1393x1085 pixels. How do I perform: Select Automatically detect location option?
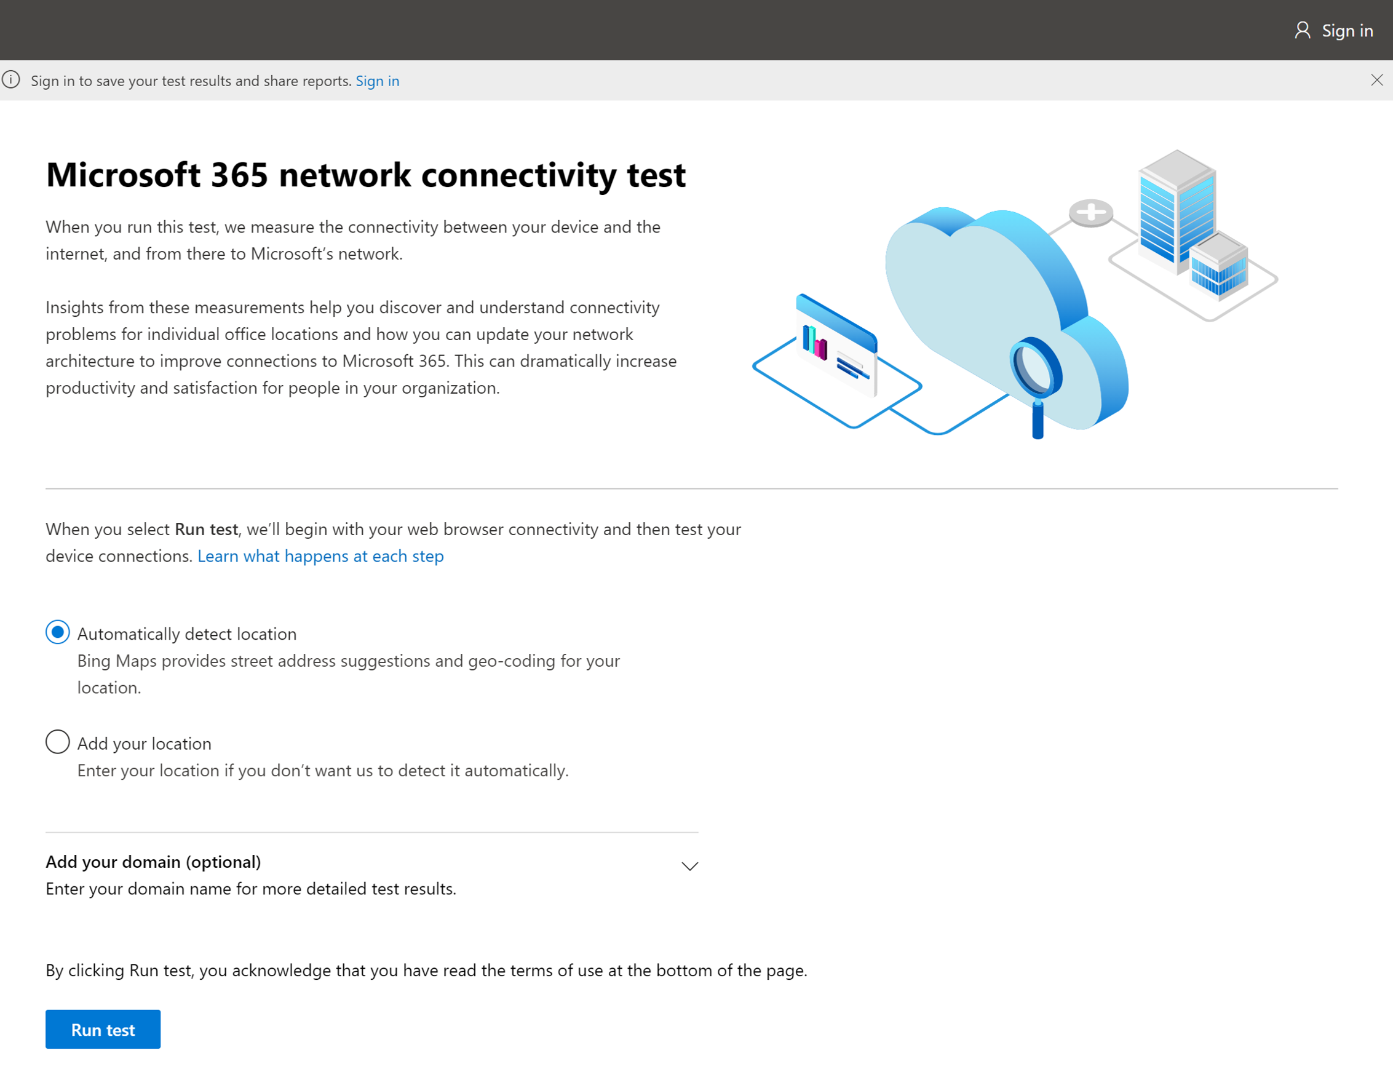click(x=57, y=632)
